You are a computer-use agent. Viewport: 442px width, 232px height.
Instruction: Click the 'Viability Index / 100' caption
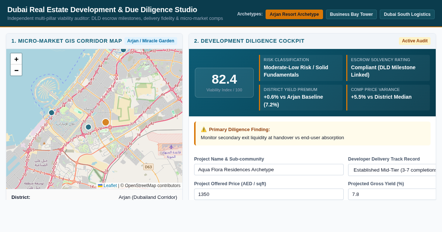pyautogui.click(x=224, y=90)
